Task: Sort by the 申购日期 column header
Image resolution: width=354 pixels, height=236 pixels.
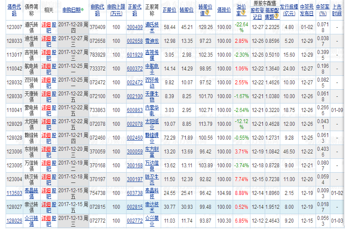Action: pyautogui.click(x=71, y=10)
